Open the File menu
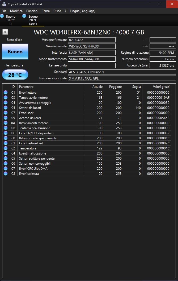Screen dimensions: 178x281 4,11
